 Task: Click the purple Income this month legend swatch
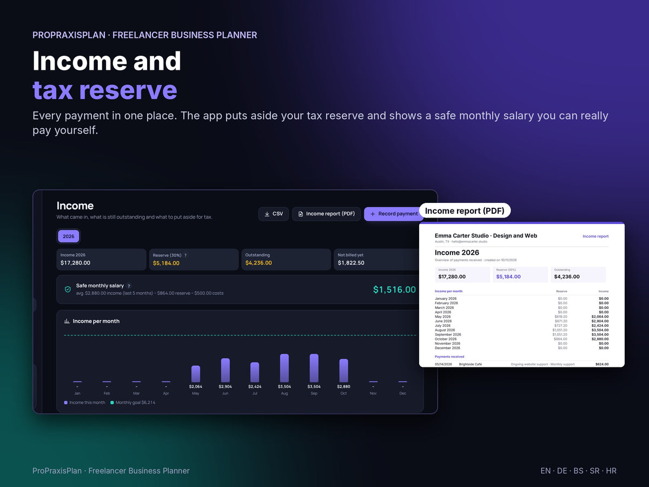pos(66,403)
